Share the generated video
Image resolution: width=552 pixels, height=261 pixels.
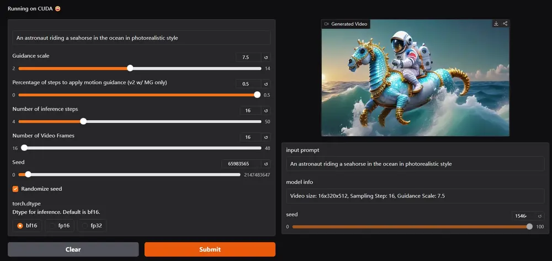tap(505, 24)
